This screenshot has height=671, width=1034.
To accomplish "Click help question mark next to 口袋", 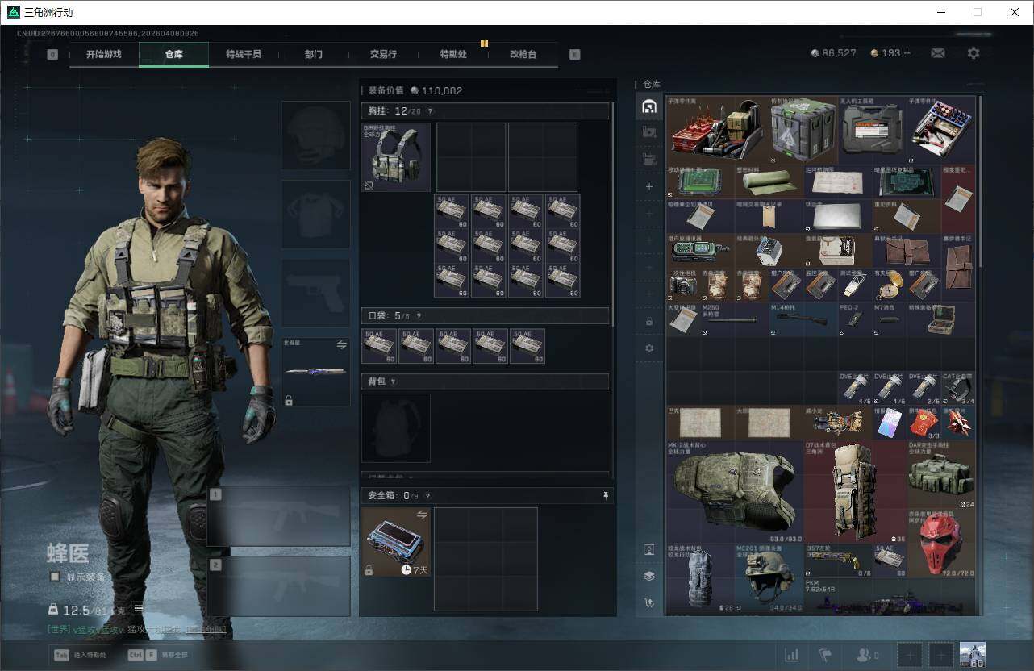I will click(x=419, y=316).
